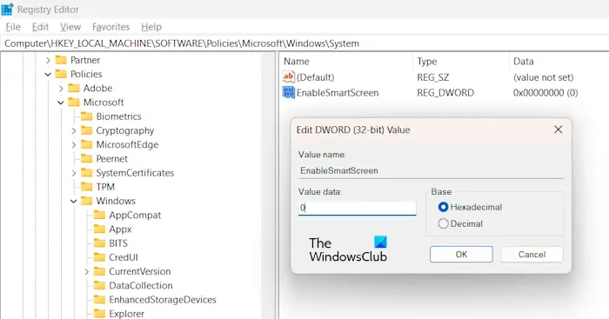The height and width of the screenshot is (319, 609).
Task: Click the EnhancedStorageDevices folder icon
Action: click(x=99, y=300)
